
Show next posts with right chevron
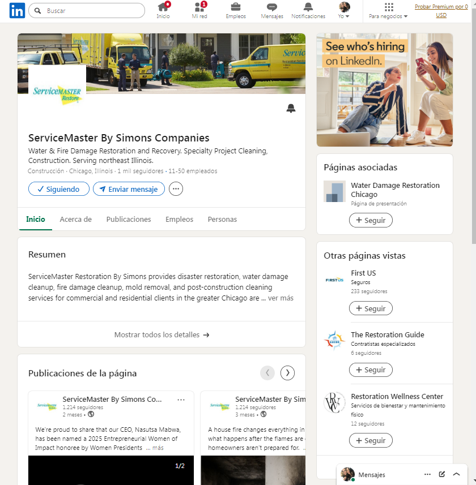tap(287, 373)
